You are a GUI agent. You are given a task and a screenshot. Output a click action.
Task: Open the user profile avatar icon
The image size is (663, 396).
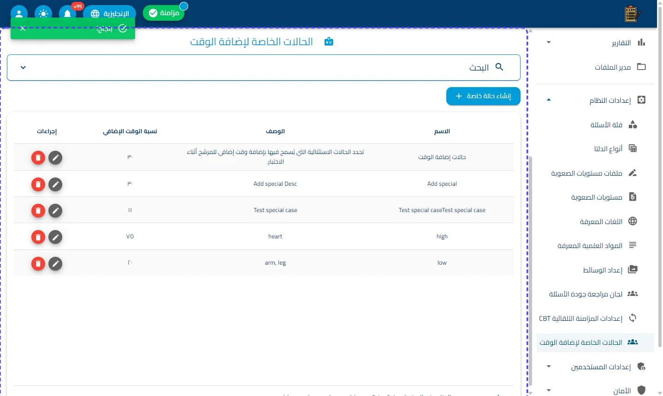click(x=19, y=13)
